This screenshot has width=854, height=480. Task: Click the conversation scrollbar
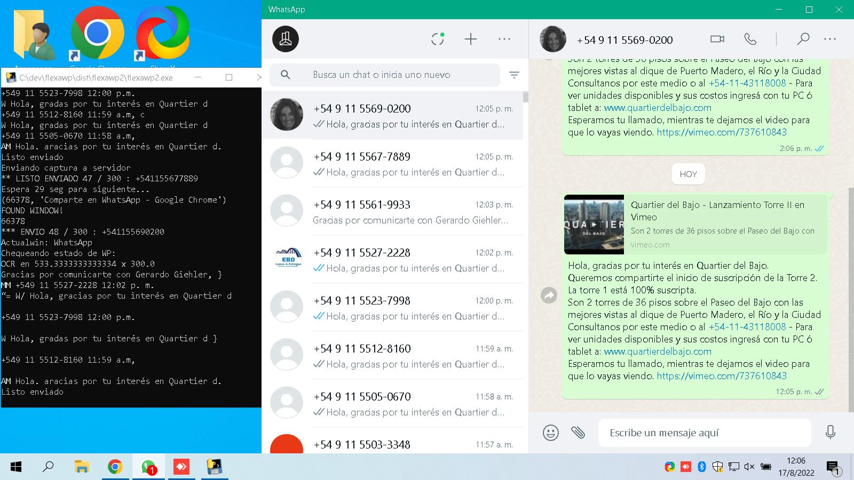click(x=851, y=299)
